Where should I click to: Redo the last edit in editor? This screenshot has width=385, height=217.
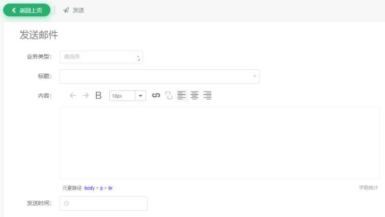click(86, 96)
